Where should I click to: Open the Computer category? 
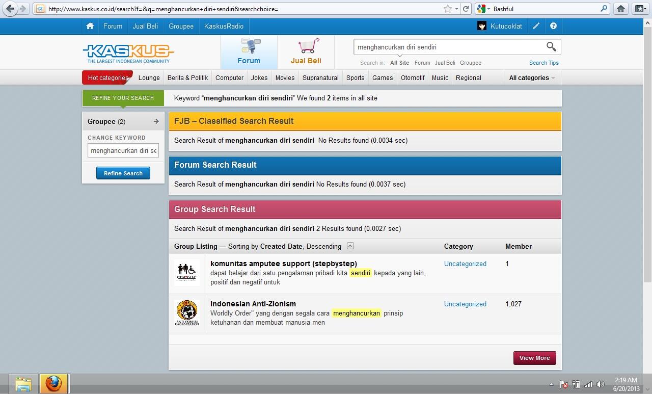click(229, 77)
